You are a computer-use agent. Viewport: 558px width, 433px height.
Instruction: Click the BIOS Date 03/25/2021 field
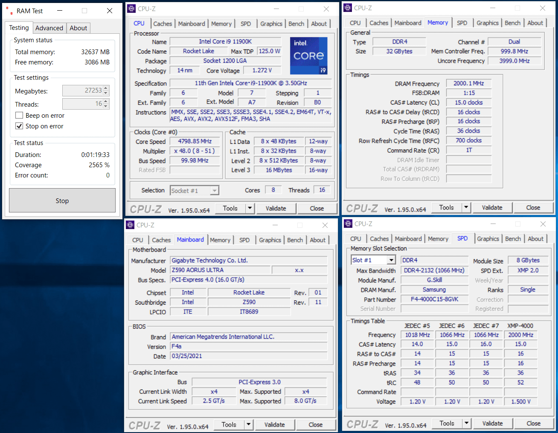click(x=249, y=356)
